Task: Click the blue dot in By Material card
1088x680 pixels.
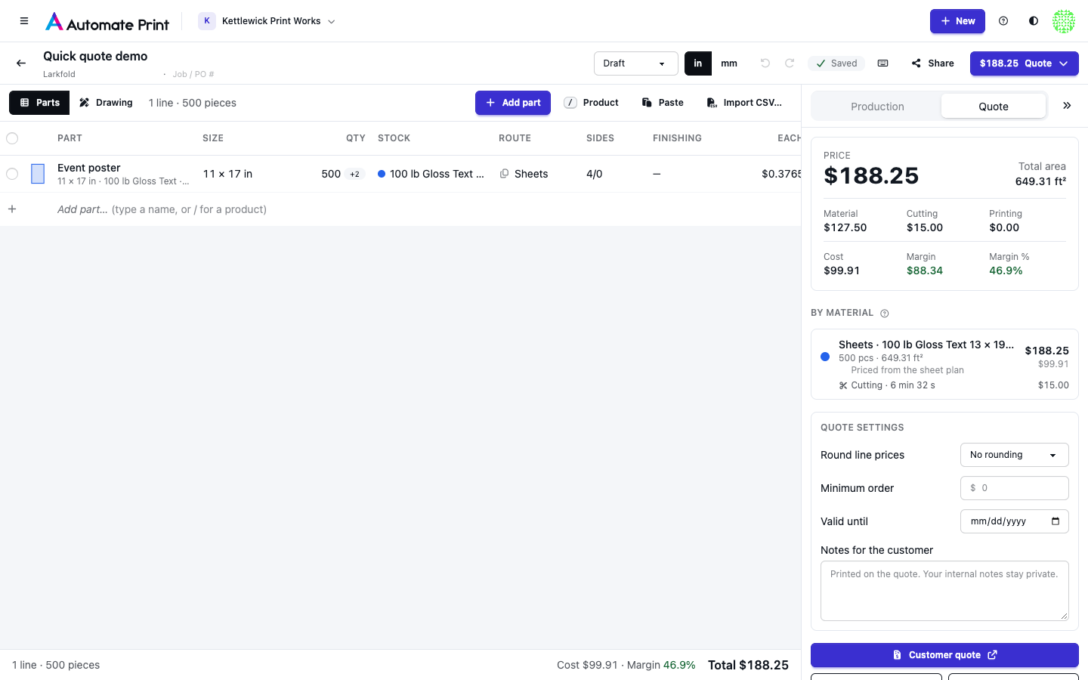Action: (825, 357)
